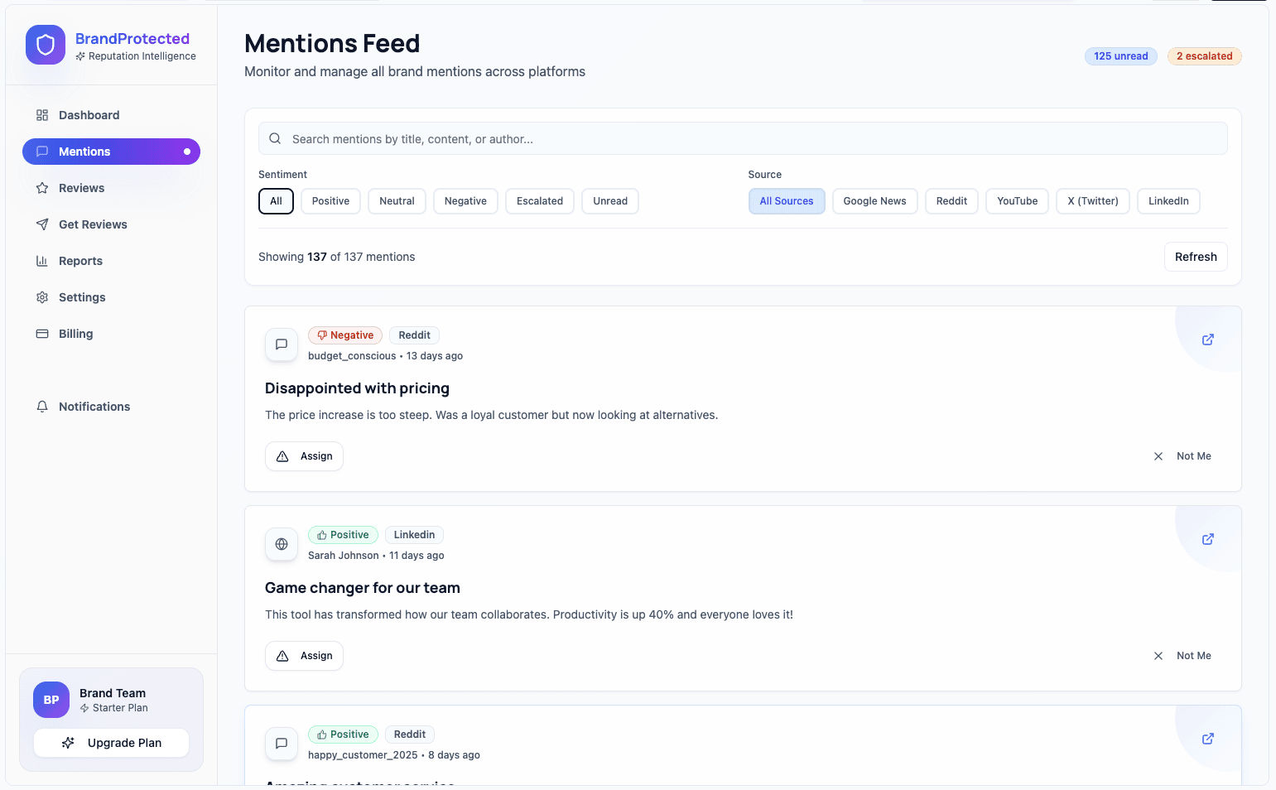Dismiss pricing mention with Not Me
Image resolution: width=1276 pixels, height=790 pixels.
coord(1182,456)
